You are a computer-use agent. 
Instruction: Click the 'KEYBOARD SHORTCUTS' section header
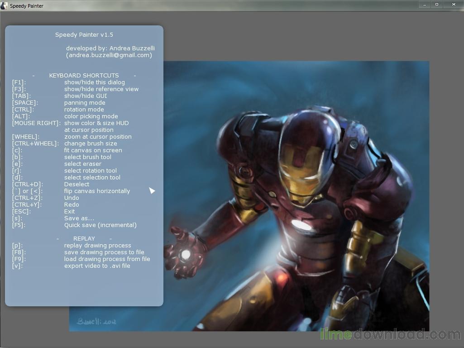coord(84,76)
